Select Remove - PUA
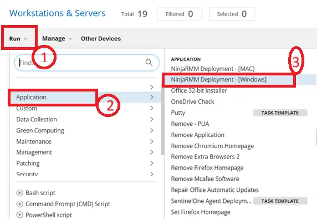This screenshot has height=219, width=317. click(190, 124)
